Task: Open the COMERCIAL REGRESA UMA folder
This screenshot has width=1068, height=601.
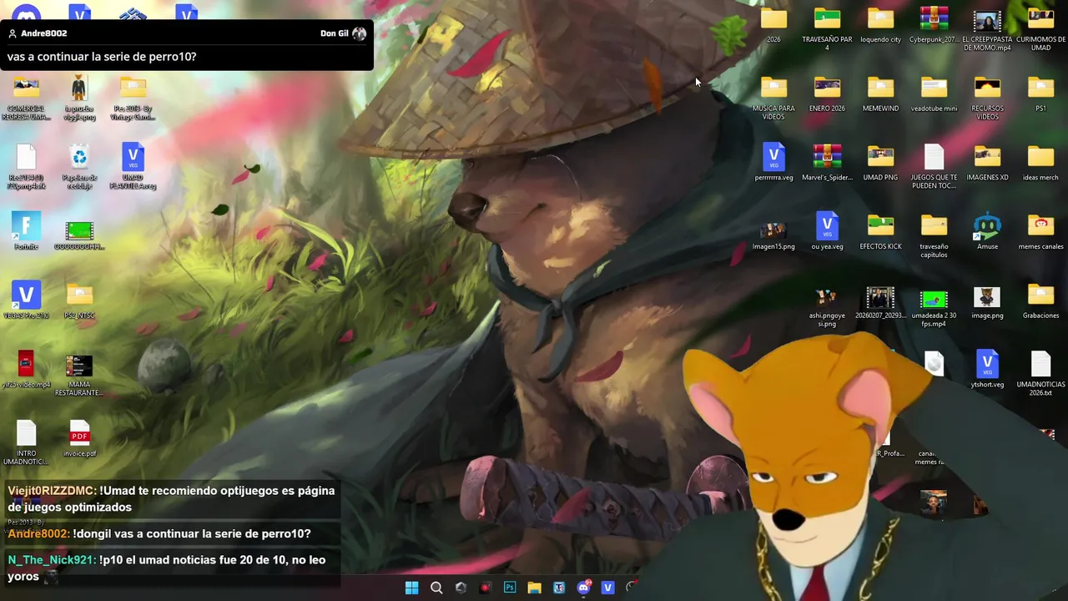Action: click(x=26, y=99)
